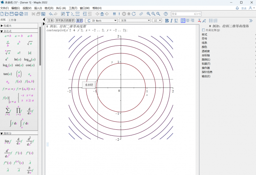This screenshot has width=256, height=175.
Task: Navigate forward with the right arrow icon
Action: pos(107,14)
